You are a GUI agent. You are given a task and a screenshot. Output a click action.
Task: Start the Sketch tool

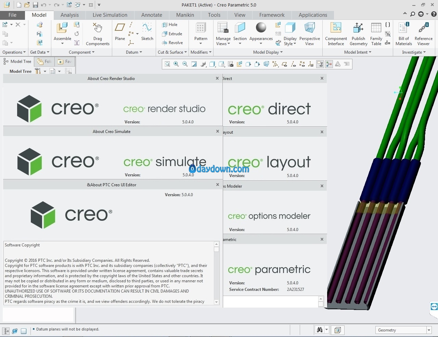coord(147,32)
